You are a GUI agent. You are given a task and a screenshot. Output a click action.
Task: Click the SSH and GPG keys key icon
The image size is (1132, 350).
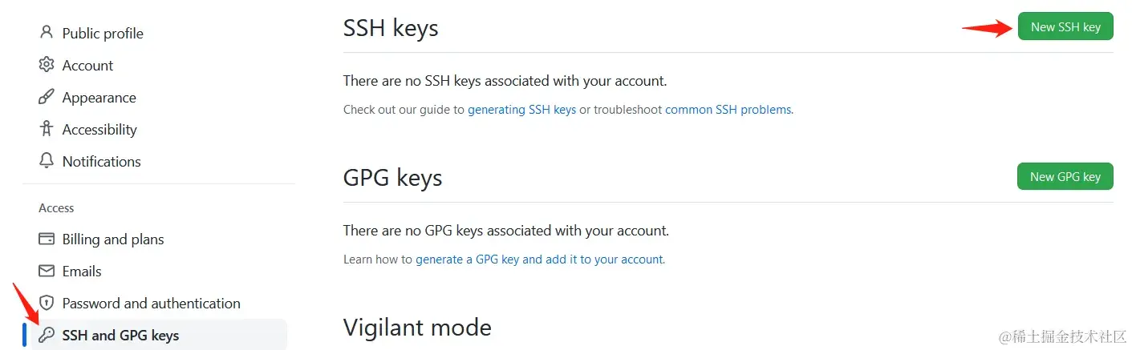tap(47, 335)
